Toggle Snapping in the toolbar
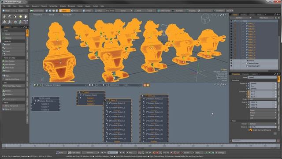The image size is (282, 159). pos(191,11)
